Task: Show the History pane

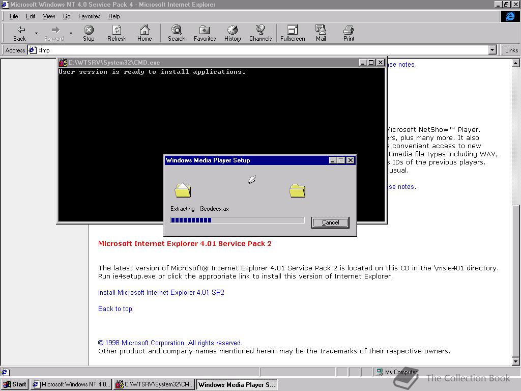Action: [232, 33]
